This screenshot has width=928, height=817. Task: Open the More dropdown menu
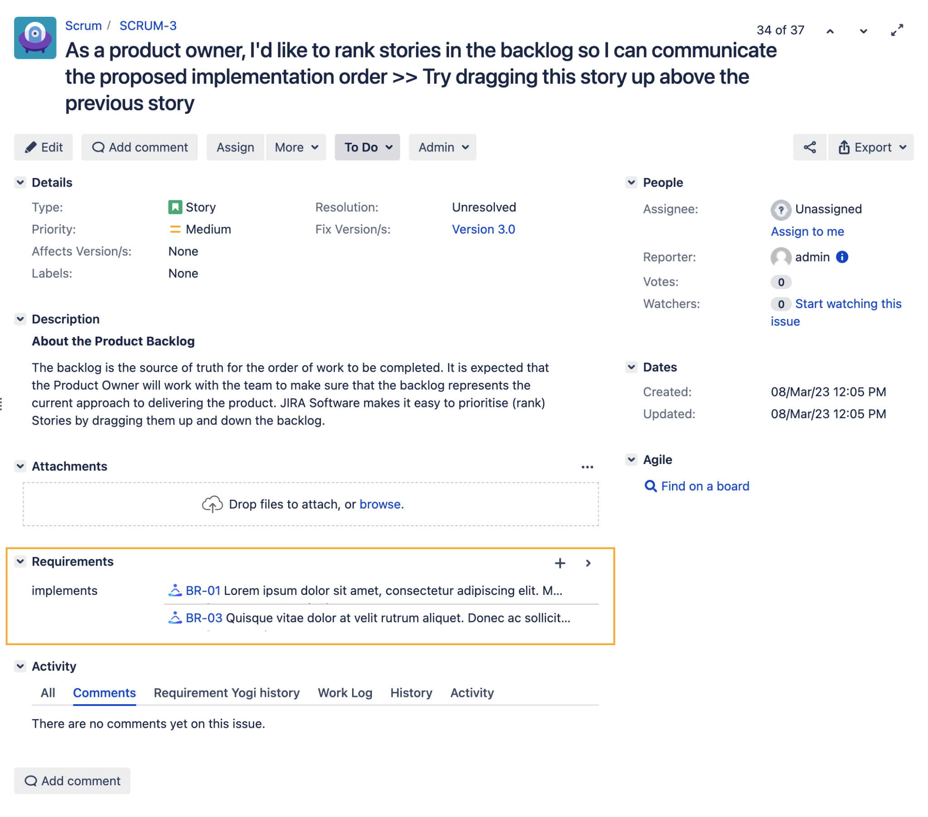(x=295, y=147)
